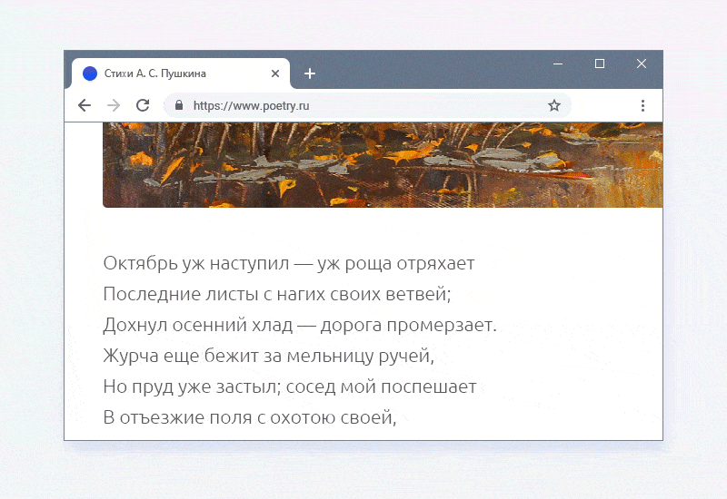Click the line "Дохнул осенний хлад — дорога промерзает."
This screenshot has height=499, width=727.
[x=300, y=325]
